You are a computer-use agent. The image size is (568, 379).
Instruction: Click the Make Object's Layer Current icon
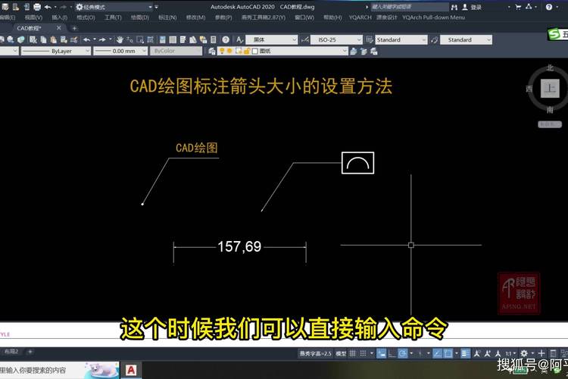[354, 51]
